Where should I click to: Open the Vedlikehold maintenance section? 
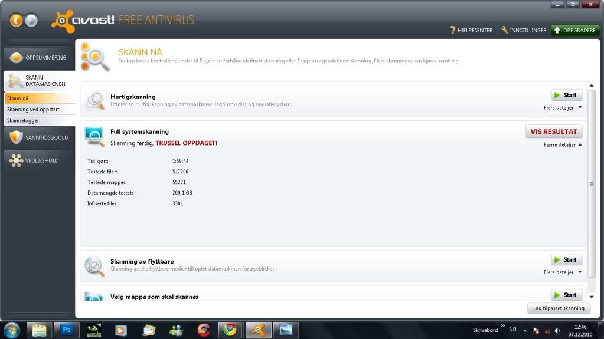(x=39, y=160)
